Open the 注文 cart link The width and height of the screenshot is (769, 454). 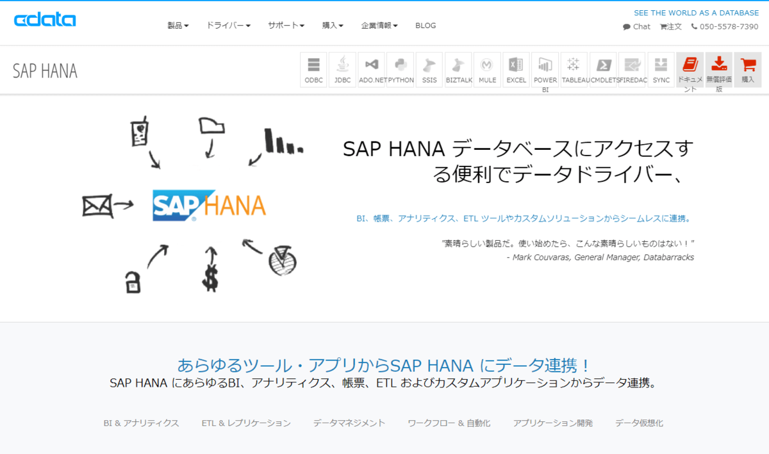click(x=671, y=27)
